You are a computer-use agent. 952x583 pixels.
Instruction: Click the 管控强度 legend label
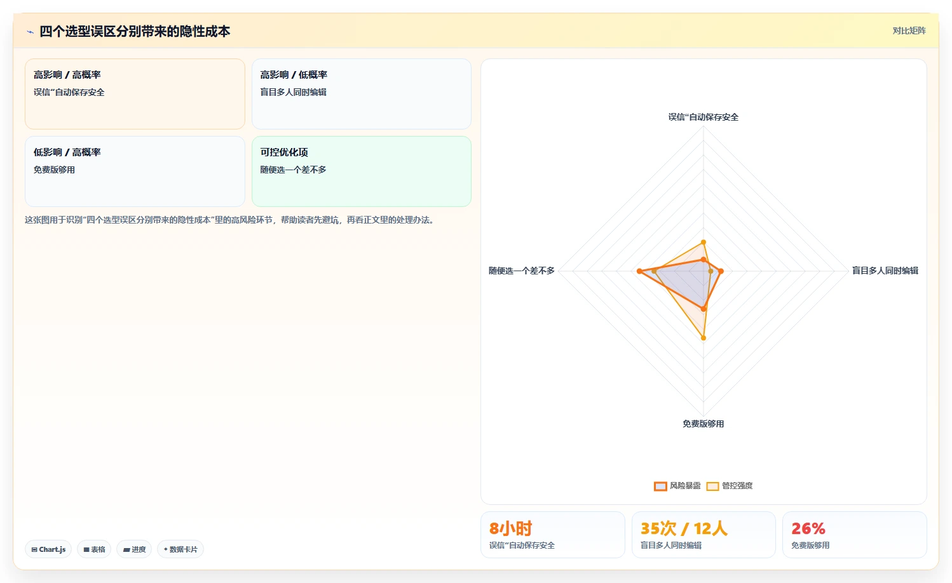click(737, 486)
